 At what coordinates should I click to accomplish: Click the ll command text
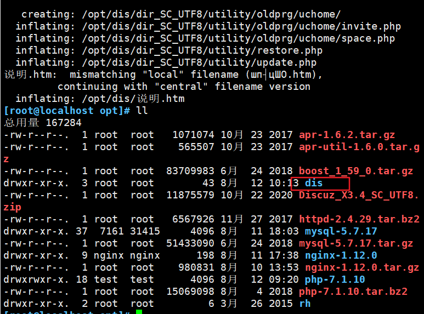(x=142, y=111)
